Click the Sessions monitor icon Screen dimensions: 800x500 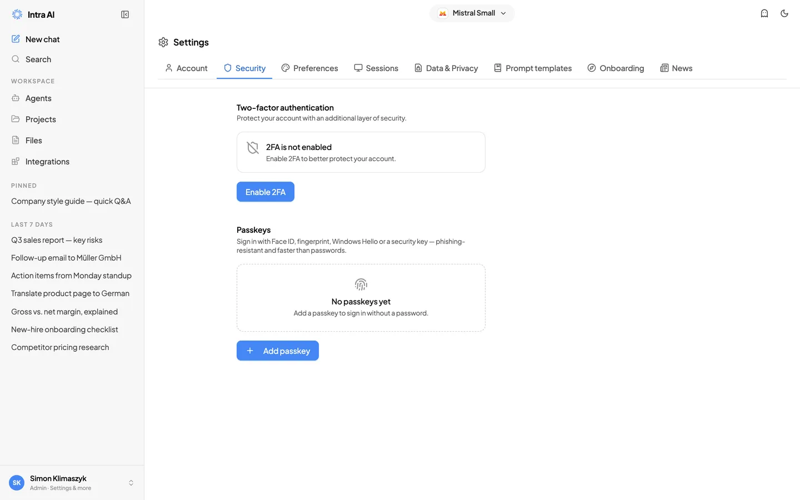pyautogui.click(x=358, y=68)
